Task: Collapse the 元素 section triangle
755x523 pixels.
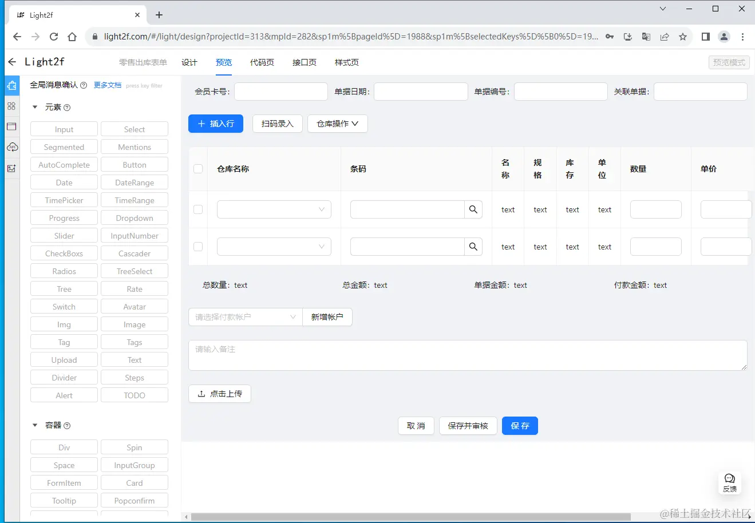Action: coord(35,107)
